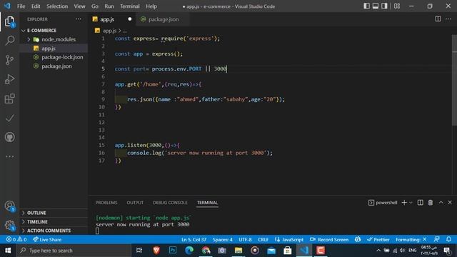The width and height of the screenshot is (457, 257).
Task: Change encoding via UTF-8 status item
Action: [245, 240]
